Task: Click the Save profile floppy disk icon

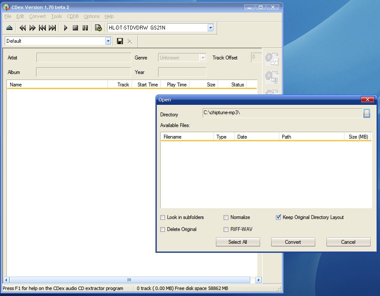Action: [120, 41]
